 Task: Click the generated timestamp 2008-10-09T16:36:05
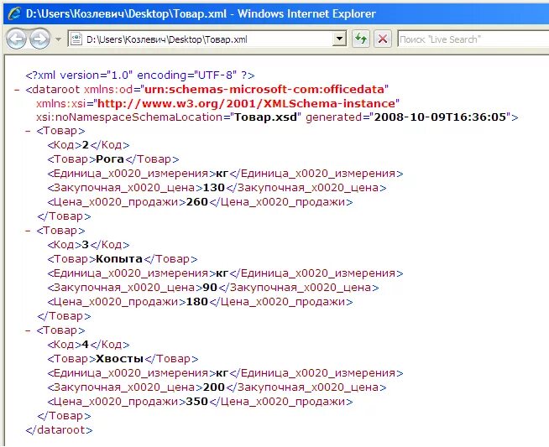441,117
